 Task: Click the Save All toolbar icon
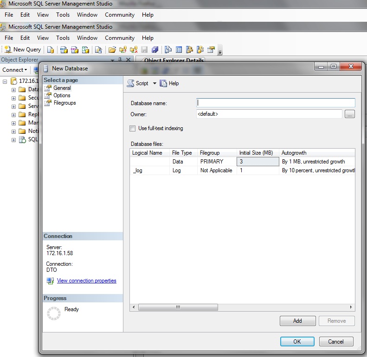coord(155,50)
